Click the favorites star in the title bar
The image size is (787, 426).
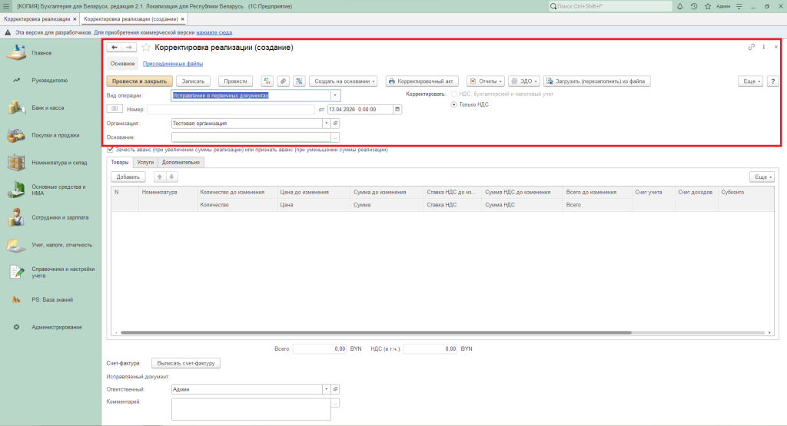[706, 6]
